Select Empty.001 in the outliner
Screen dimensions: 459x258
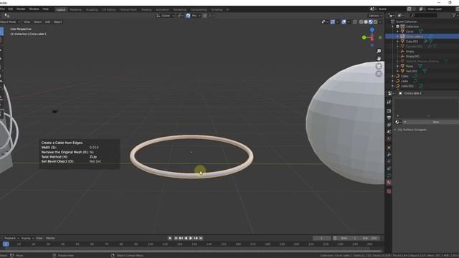(413, 57)
